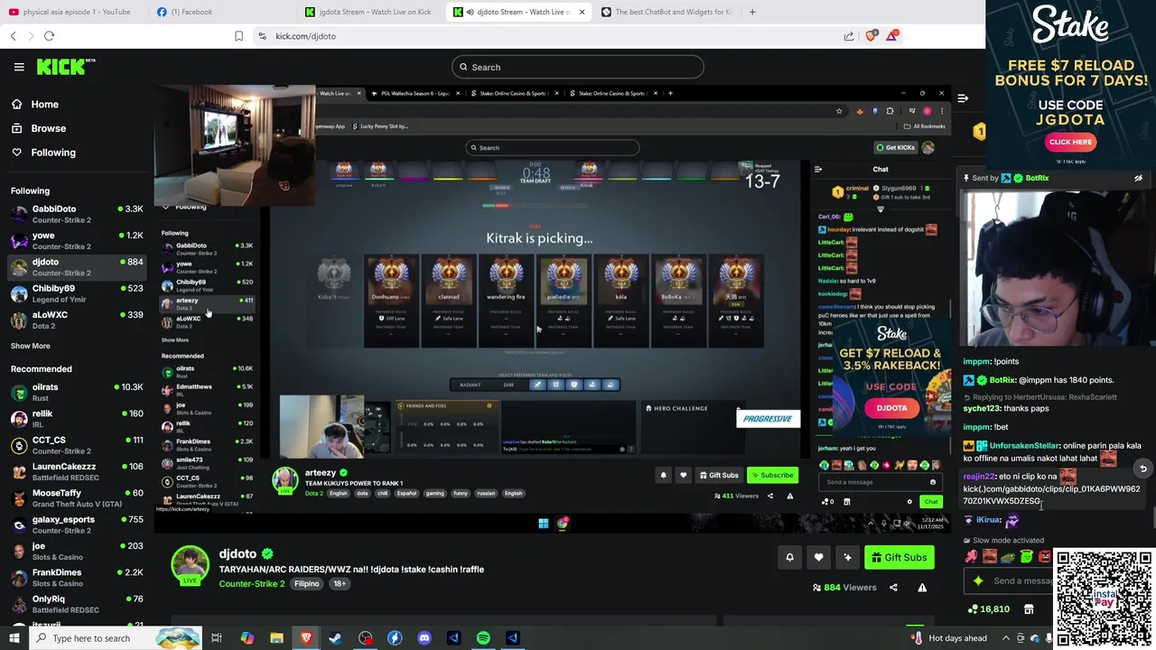
Task: Follow djdoto with the heart icon
Action: [818, 557]
